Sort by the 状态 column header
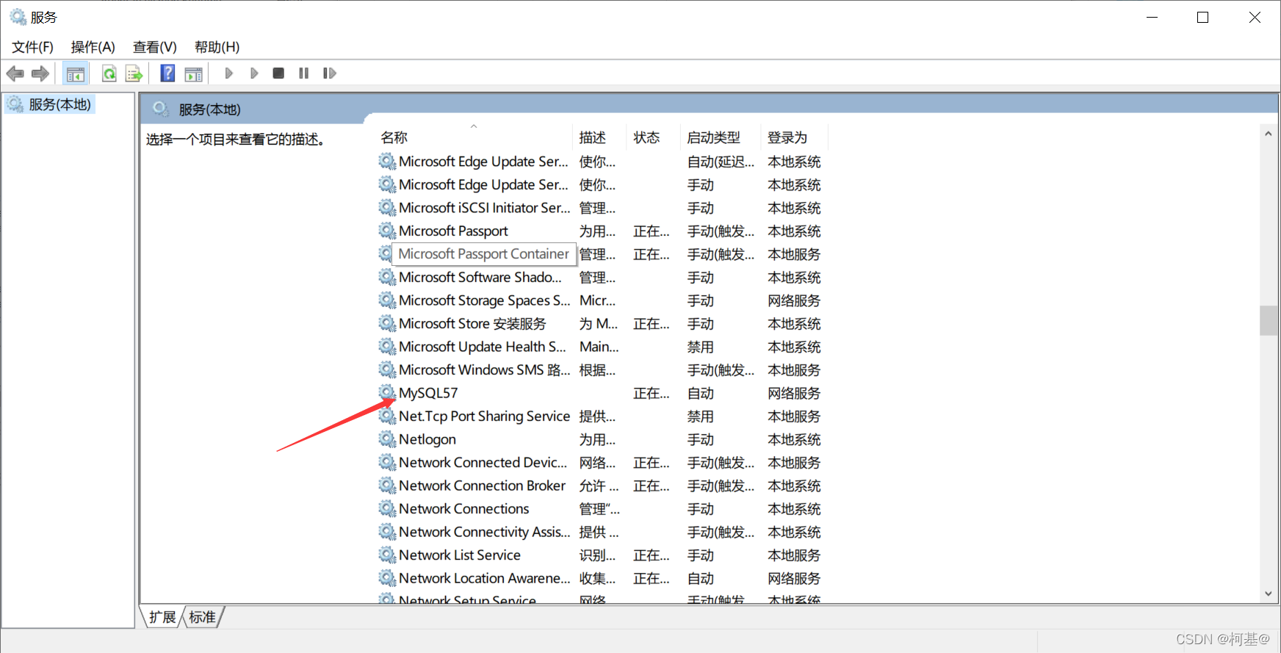Screen dimensions: 1281x653 (x=653, y=137)
